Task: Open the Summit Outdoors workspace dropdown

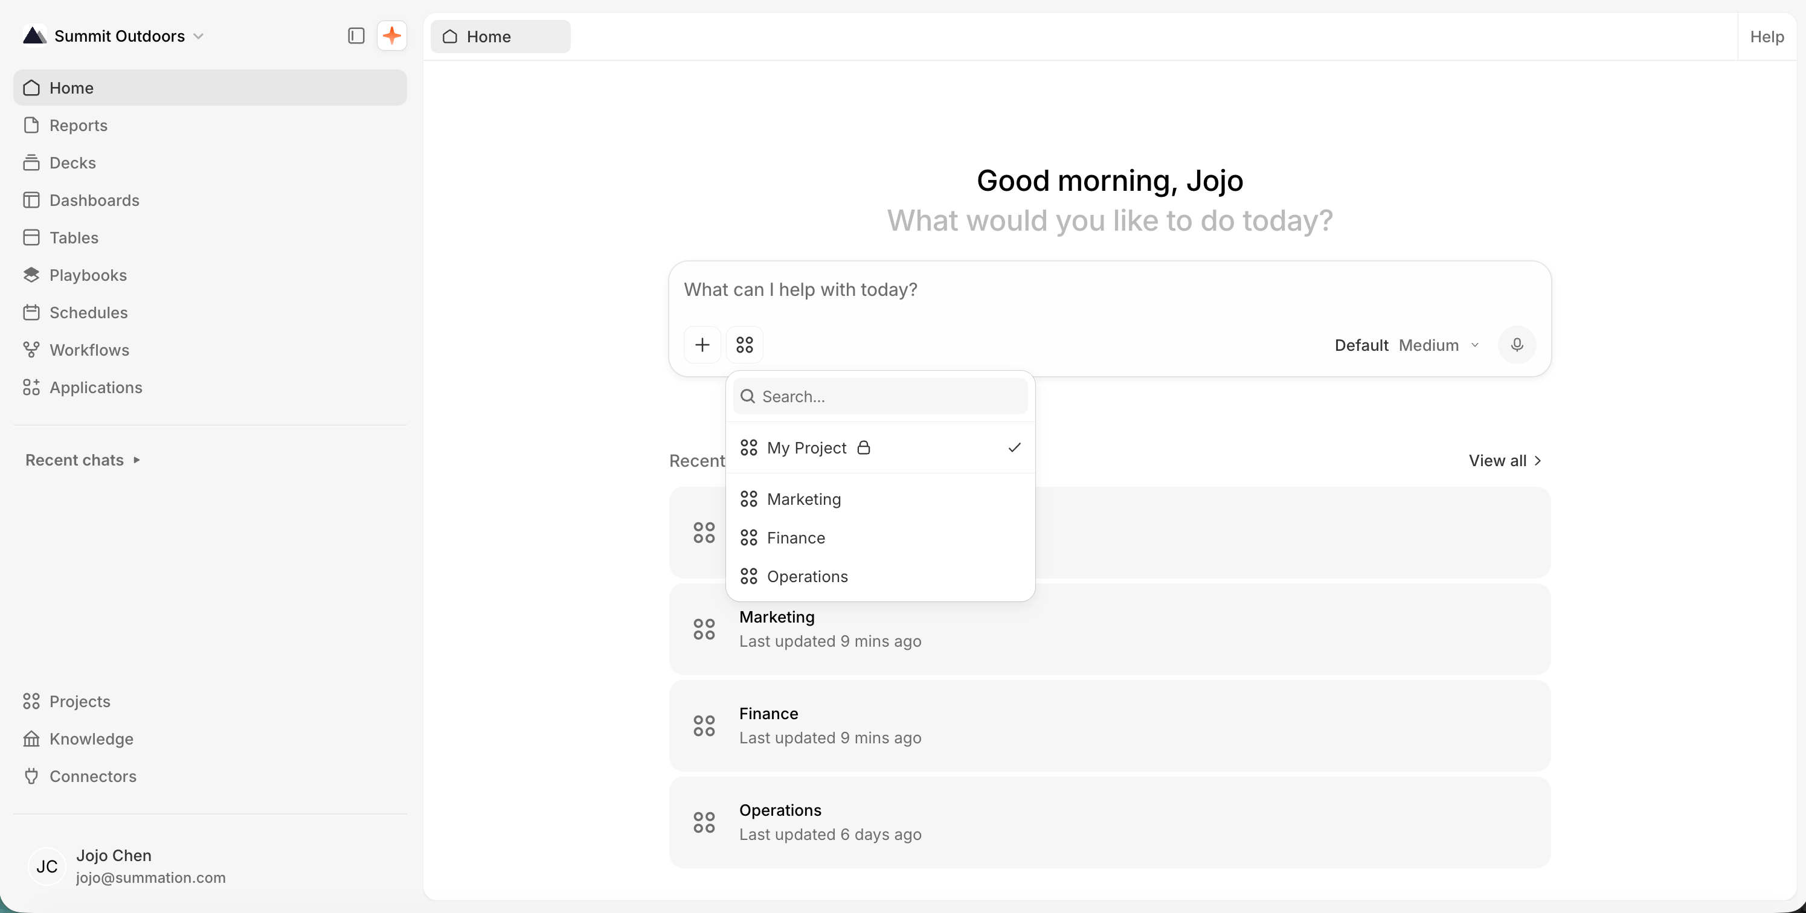Action: coord(114,36)
